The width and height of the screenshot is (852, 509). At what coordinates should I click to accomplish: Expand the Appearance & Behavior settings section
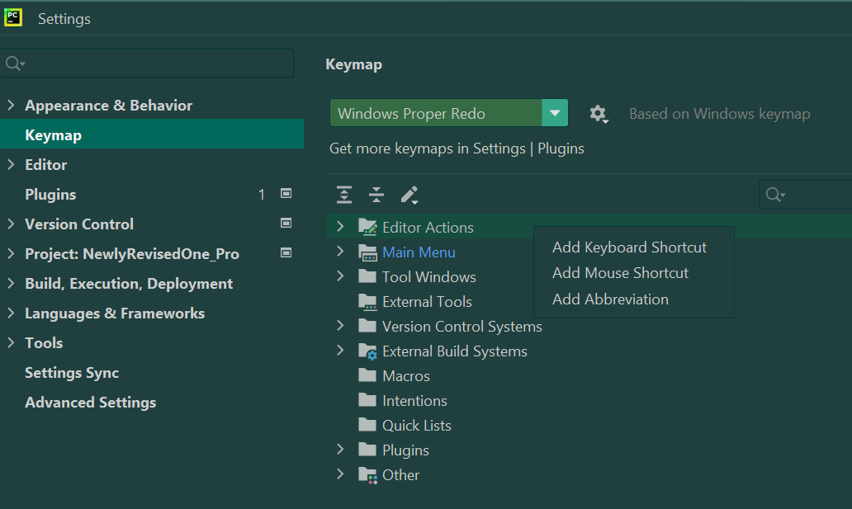[x=11, y=106]
